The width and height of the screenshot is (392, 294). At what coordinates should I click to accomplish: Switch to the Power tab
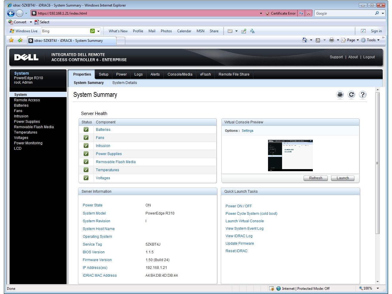121,74
